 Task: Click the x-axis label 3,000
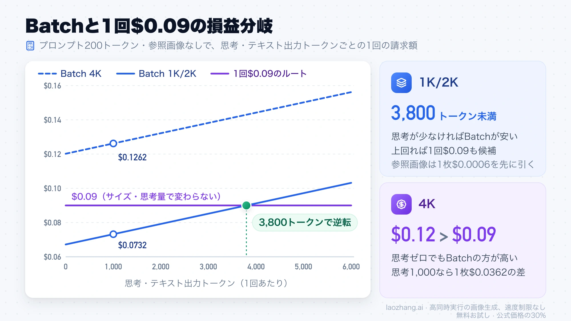pyautogui.click(x=208, y=267)
